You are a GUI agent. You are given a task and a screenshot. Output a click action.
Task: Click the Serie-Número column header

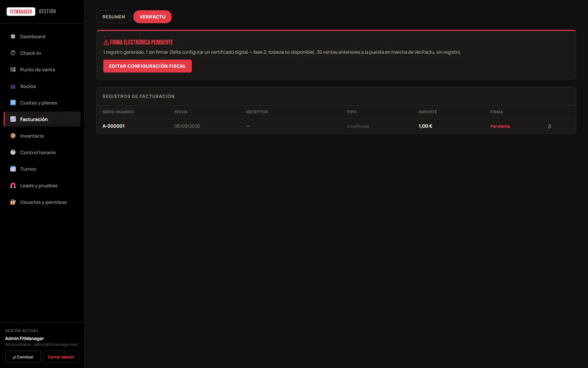tap(118, 112)
